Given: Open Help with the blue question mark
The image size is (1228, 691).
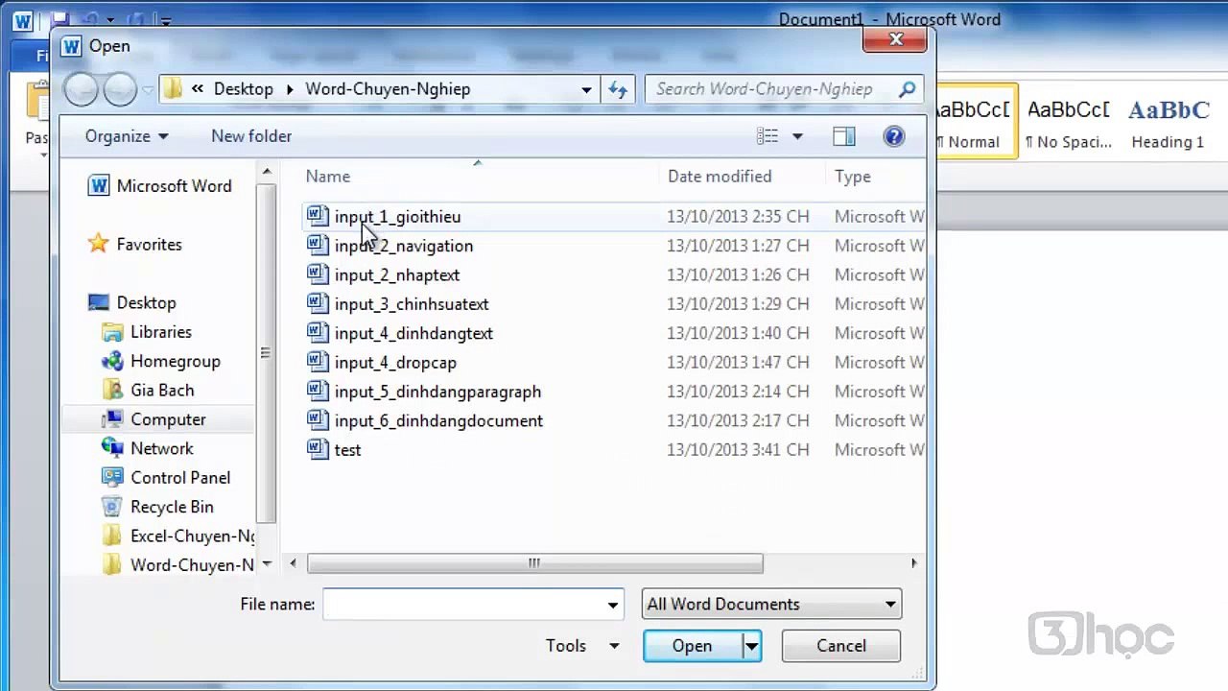Looking at the screenshot, I should [x=893, y=136].
